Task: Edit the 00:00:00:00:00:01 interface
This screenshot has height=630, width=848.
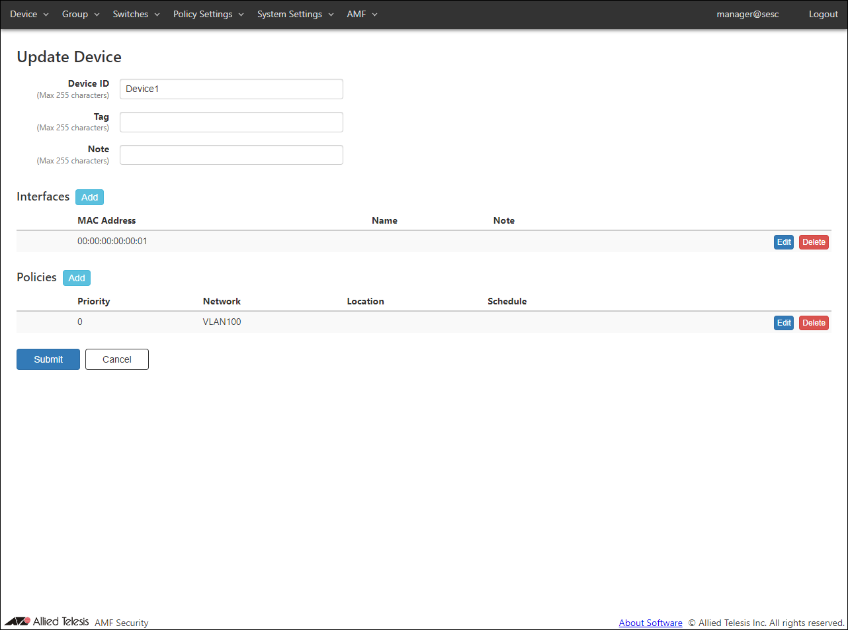Action: 783,242
